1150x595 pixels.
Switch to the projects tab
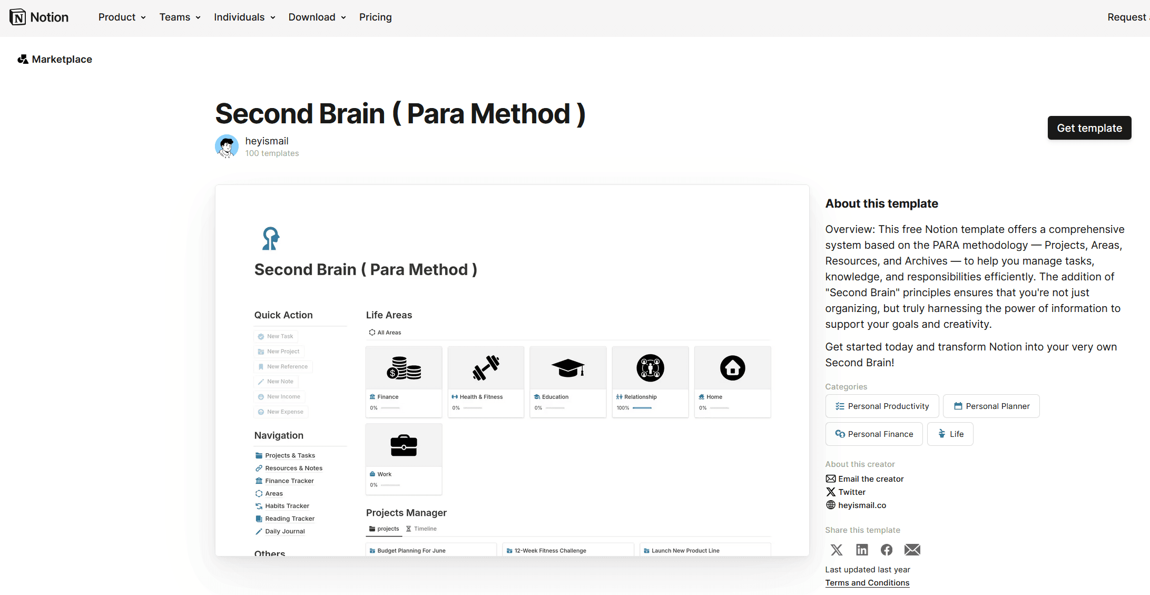(x=384, y=529)
